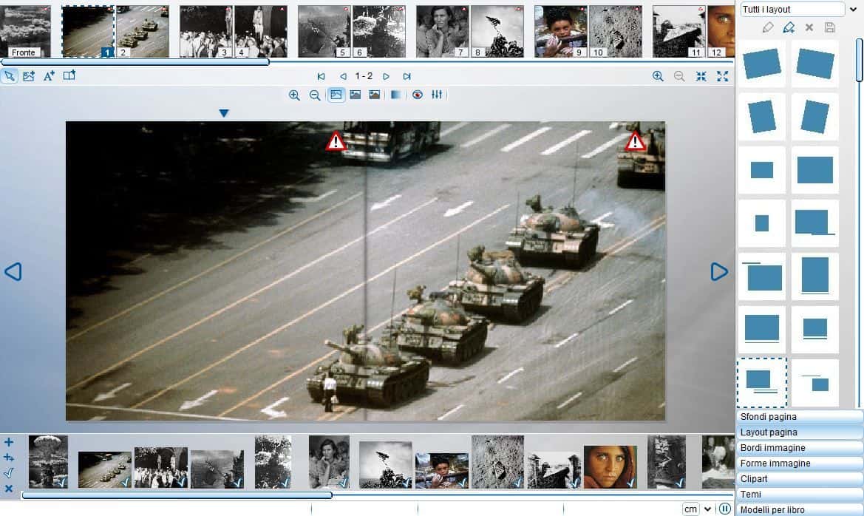Go to the previous spread arrow near 1-2
This screenshot has height=516, width=864.
343,77
